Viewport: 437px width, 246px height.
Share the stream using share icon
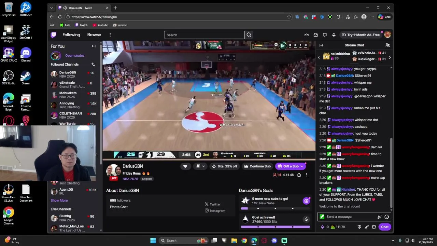[x=299, y=175]
